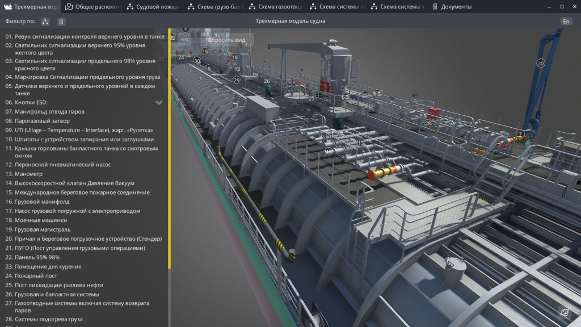Select item 21 ПУГО
This screenshot has width=581, height=327.
coord(75,248)
